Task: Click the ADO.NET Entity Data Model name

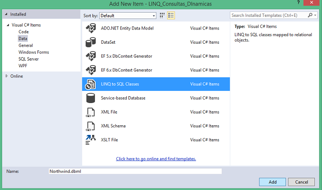Action: [x=127, y=28]
